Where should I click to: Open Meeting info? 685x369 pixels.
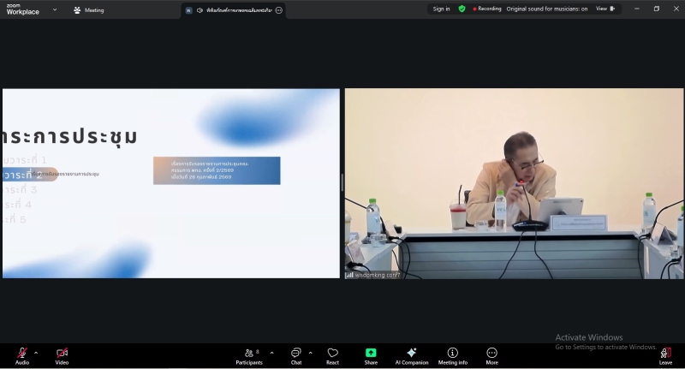tap(452, 354)
